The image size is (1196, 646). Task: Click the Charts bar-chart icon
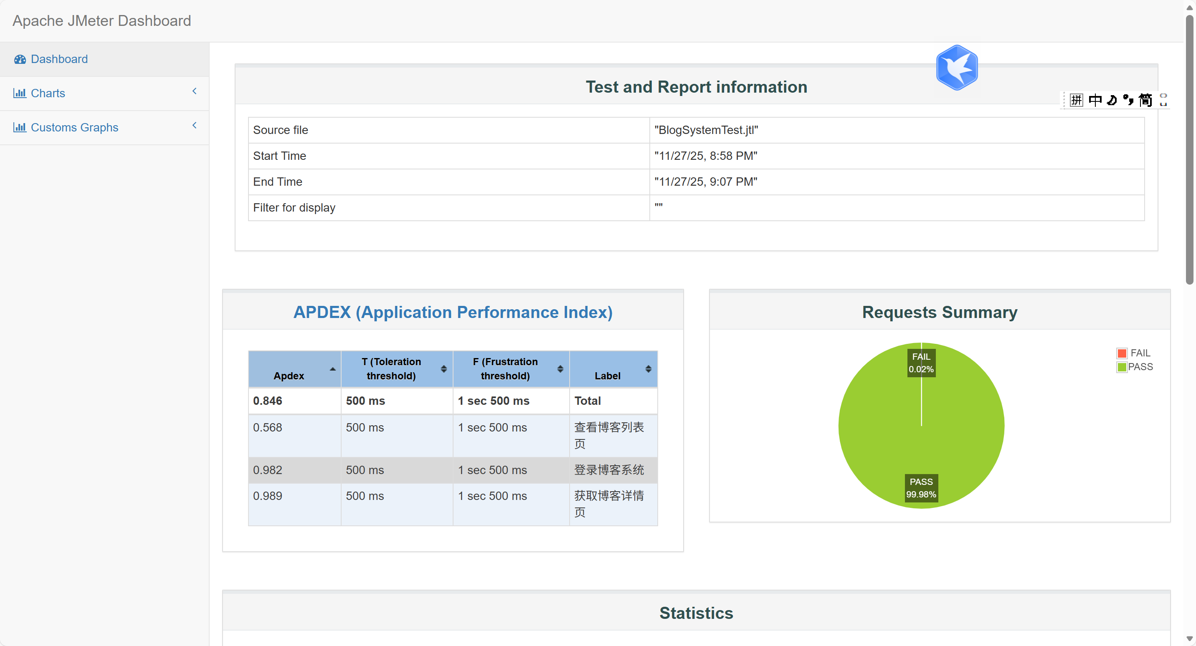20,93
